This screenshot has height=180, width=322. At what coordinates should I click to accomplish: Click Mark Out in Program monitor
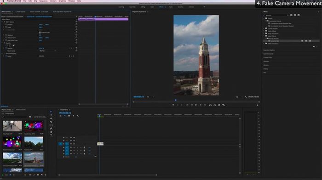tap(182, 105)
